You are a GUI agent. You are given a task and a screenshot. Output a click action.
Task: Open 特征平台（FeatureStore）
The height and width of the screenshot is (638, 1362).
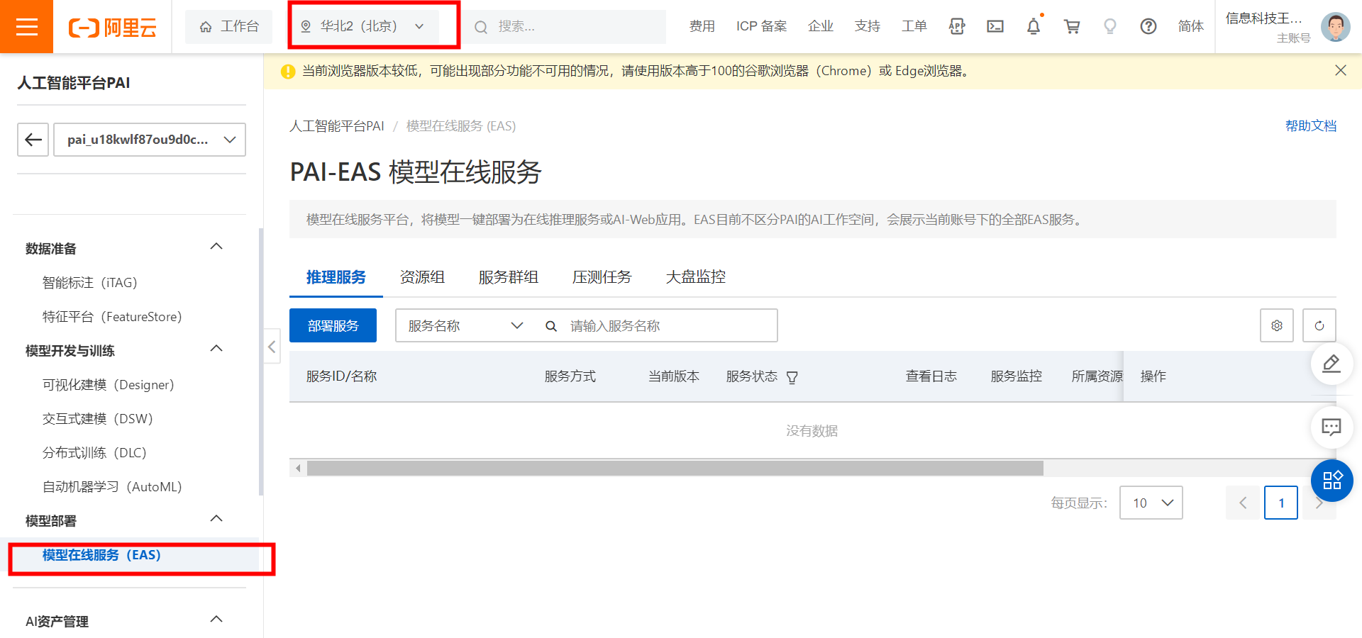point(112,316)
